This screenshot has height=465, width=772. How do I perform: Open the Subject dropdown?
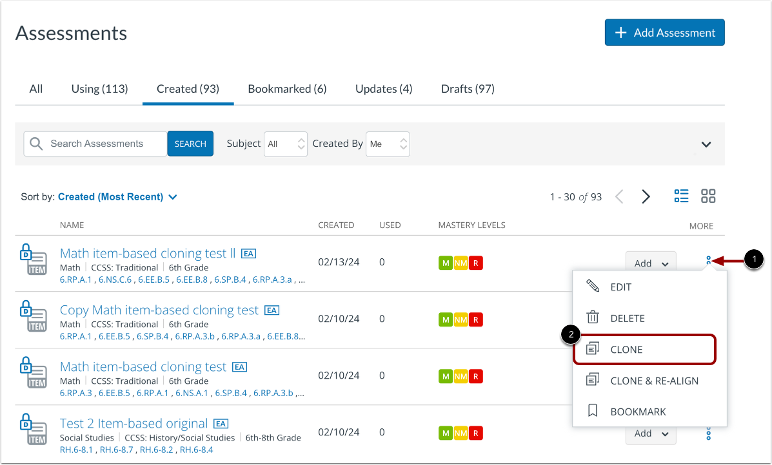tap(286, 144)
